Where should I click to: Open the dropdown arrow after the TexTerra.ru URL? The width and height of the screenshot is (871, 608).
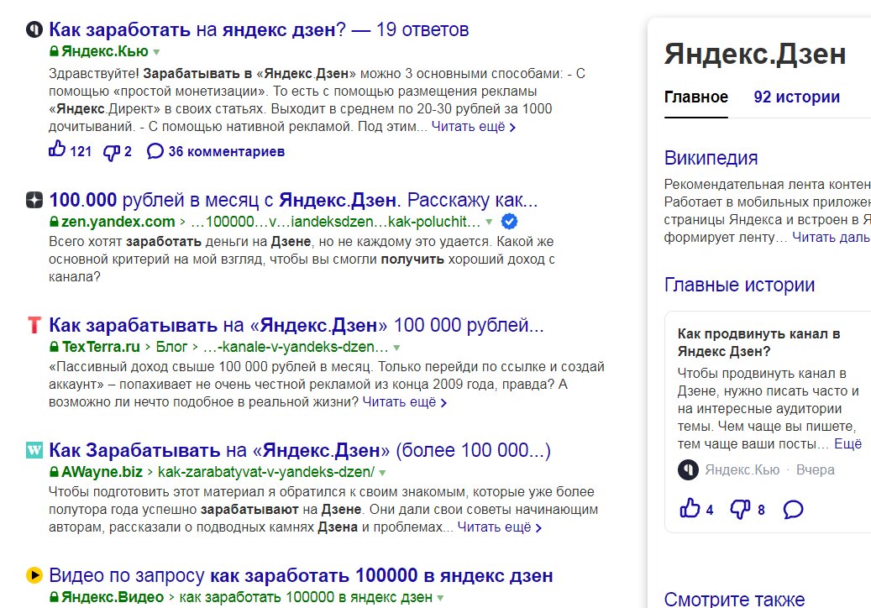tap(396, 348)
